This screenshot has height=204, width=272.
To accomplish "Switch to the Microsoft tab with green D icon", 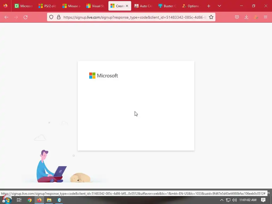I will click(x=24, y=6).
